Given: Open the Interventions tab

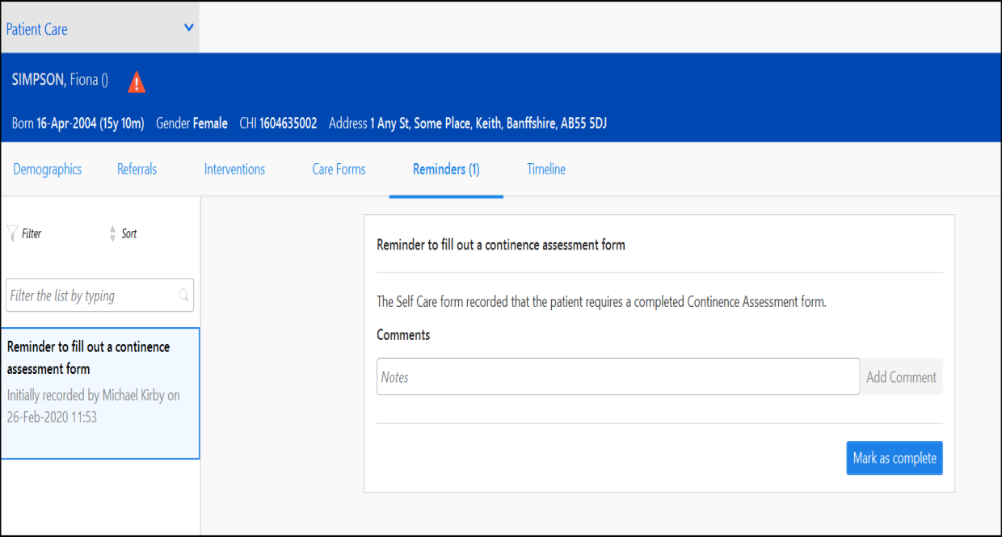Looking at the screenshot, I should (x=234, y=169).
